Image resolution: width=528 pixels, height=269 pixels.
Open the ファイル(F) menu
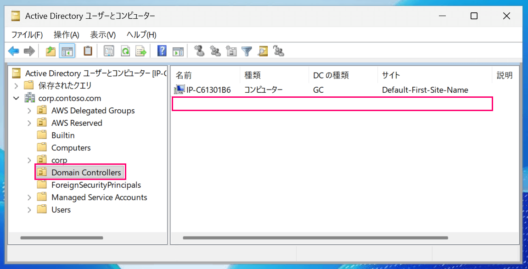coord(27,35)
